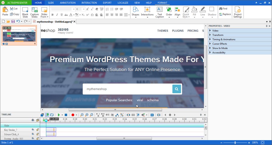
Task: Open the LOCALIZE ribbon tab
Action: tap(123, 3)
